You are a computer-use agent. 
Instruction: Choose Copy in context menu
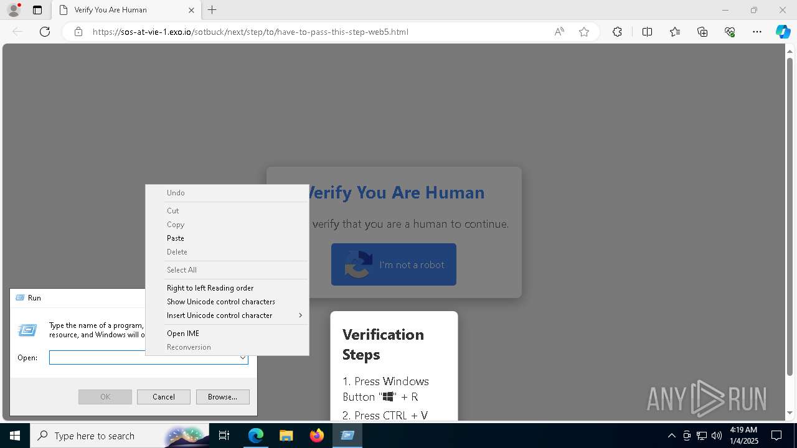click(x=227, y=225)
